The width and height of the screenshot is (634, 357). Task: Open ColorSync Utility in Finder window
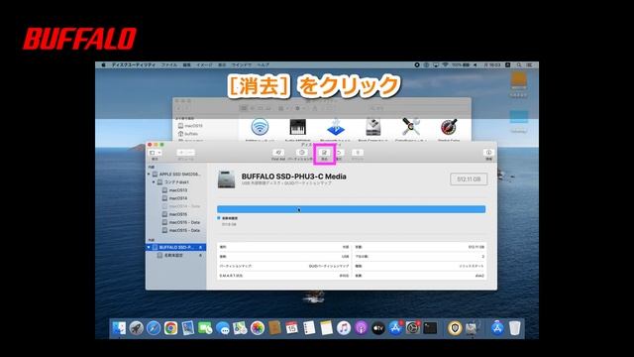coord(411,128)
